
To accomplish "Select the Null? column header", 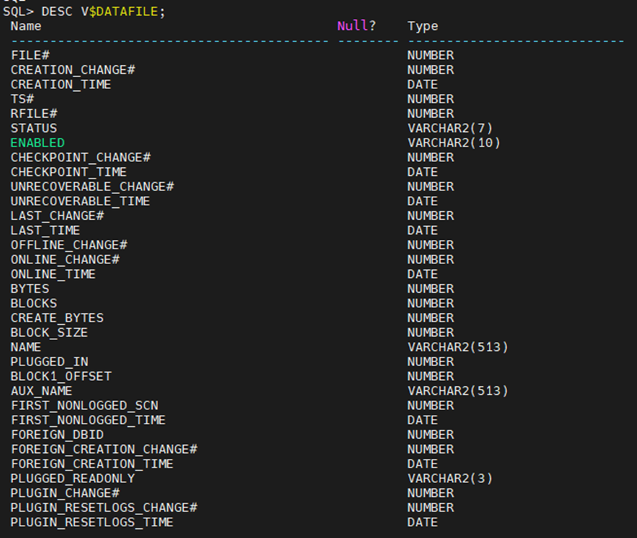I will [357, 26].
